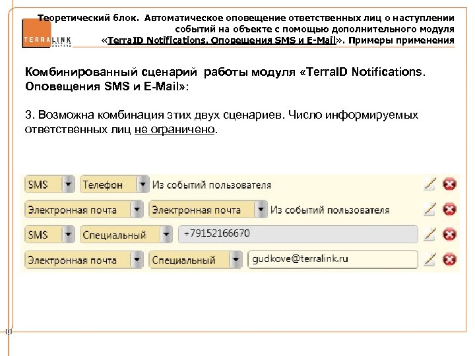
Task: Click the phone field +79152166670
Action: point(298,234)
